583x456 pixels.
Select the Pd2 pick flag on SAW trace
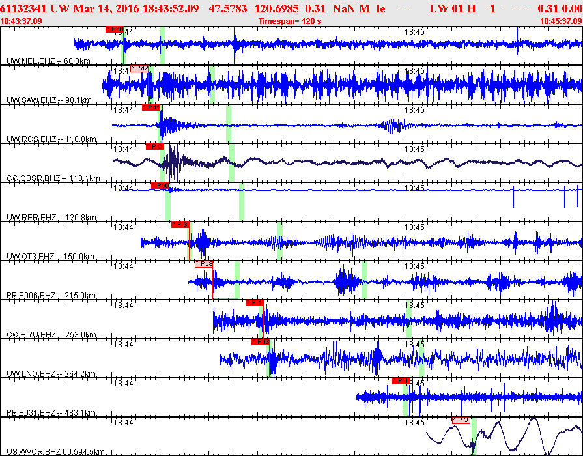[139, 69]
